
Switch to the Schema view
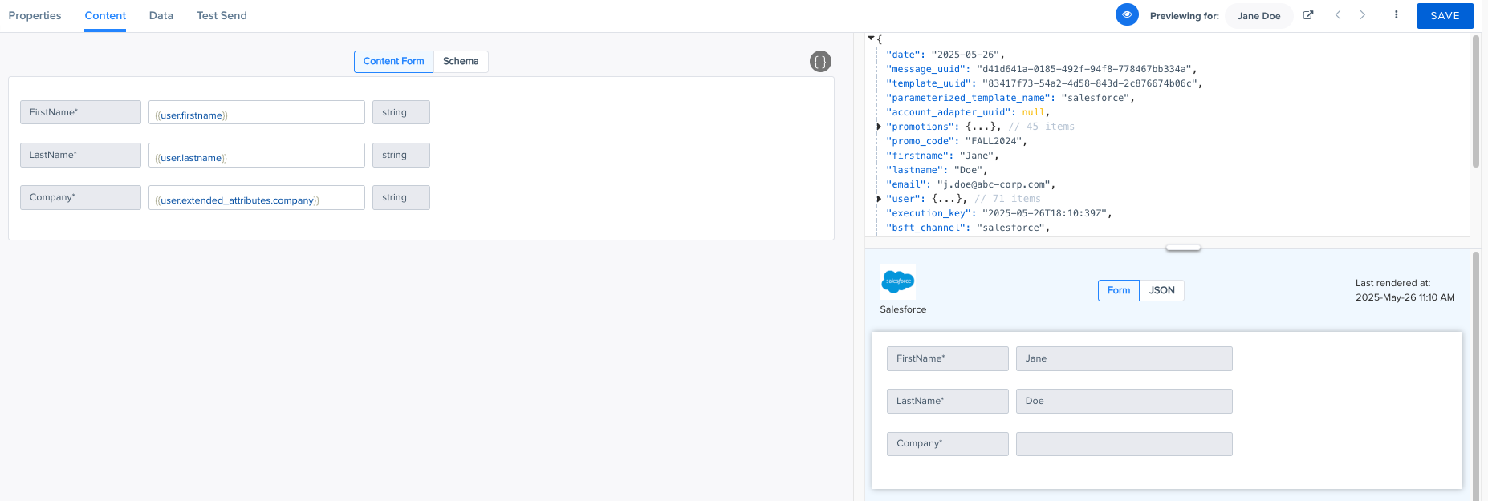(x=461, y=62)
